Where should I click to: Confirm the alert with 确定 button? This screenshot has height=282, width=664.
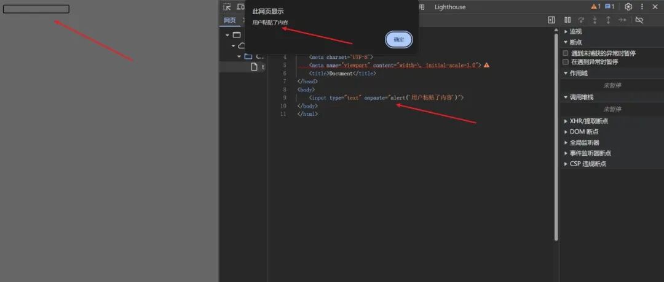pos(398,40)
